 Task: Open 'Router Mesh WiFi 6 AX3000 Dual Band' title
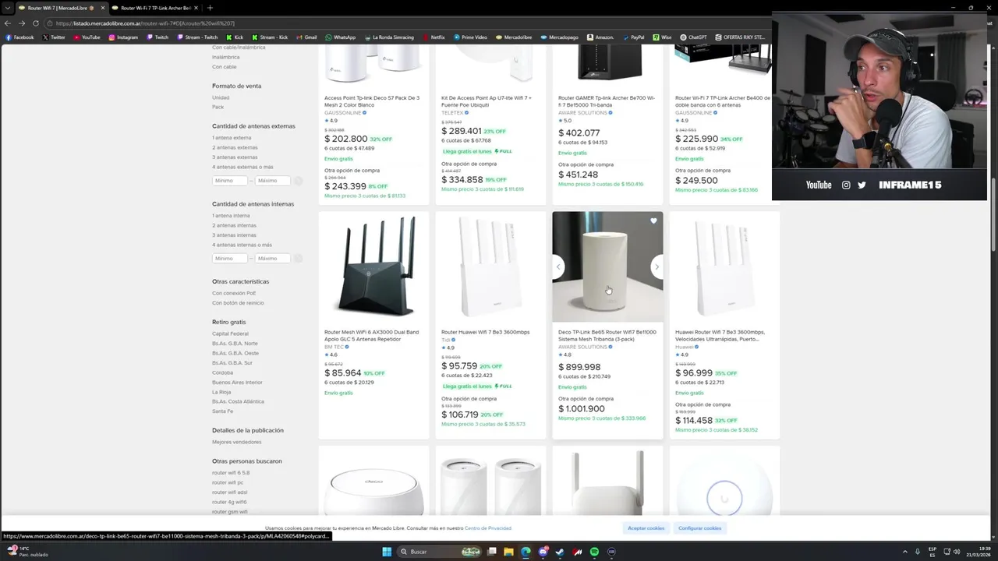373,336
